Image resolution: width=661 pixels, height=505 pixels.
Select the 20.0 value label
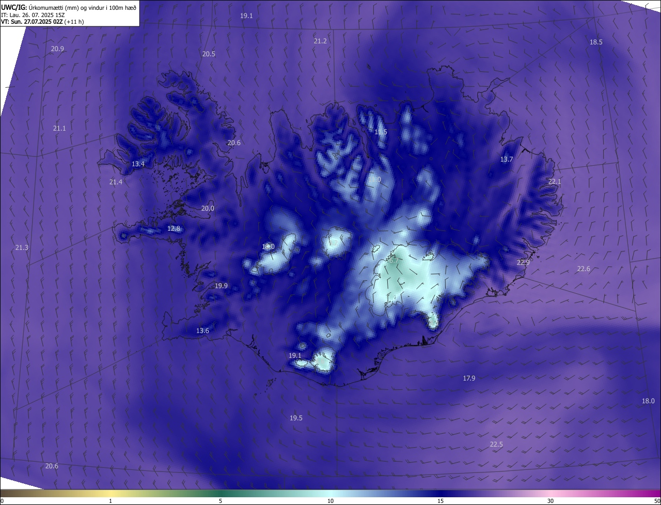208,208
